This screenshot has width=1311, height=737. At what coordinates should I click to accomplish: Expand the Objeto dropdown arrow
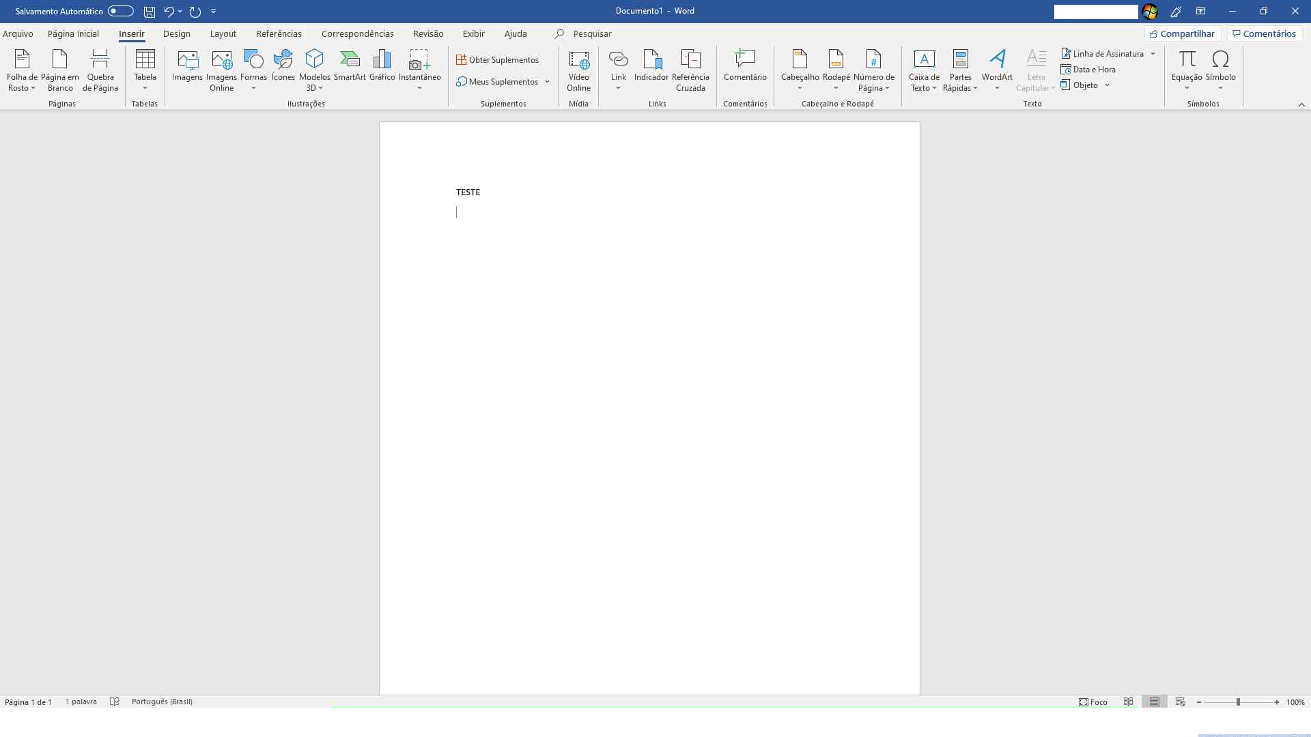[x=1107, y=85]
